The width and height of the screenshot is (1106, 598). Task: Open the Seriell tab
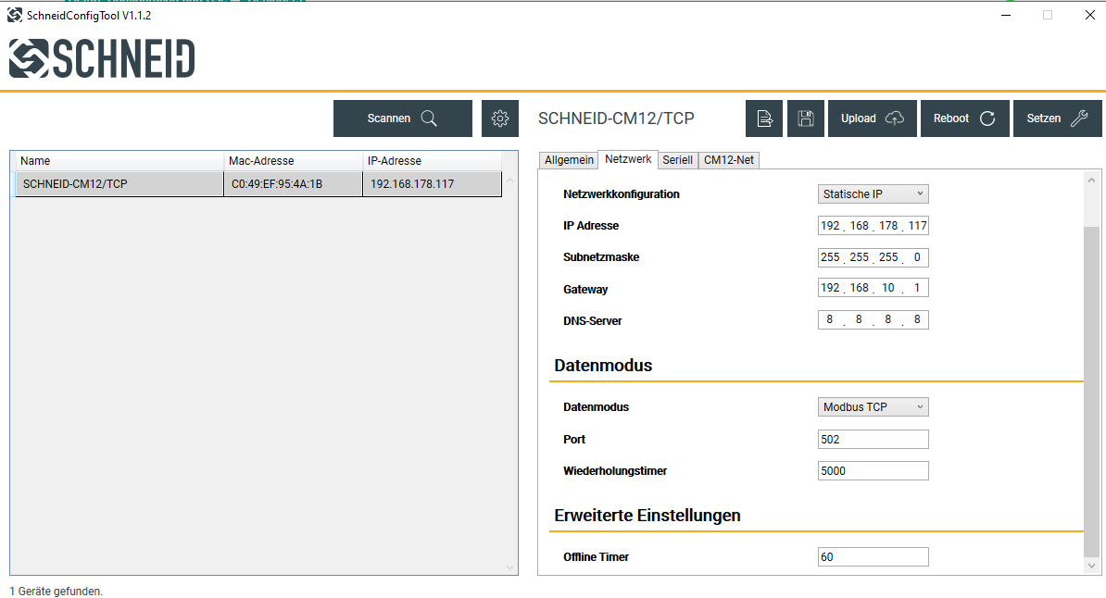pyautogui.click(x=677, y=160)
